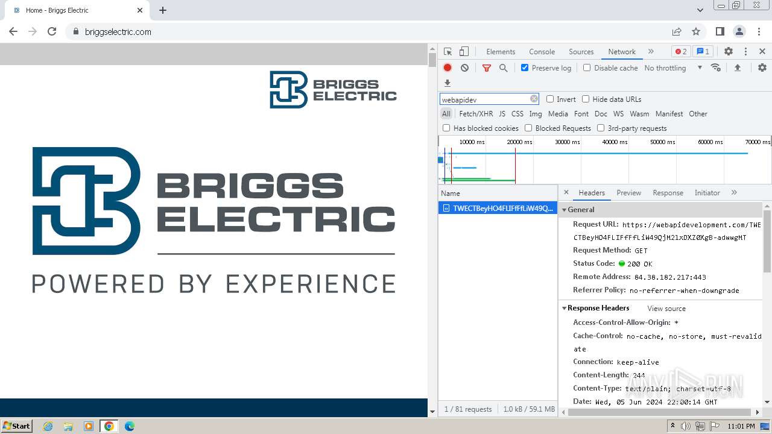Reload the Briggs Electric page
Screen dimensions: 772x434
[52, 32]
